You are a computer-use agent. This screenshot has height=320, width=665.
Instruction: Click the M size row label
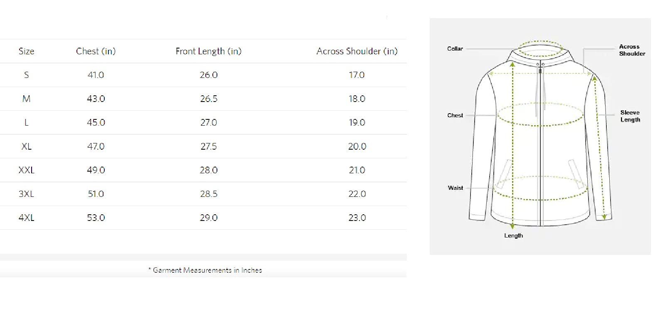[x=26, y=99]
